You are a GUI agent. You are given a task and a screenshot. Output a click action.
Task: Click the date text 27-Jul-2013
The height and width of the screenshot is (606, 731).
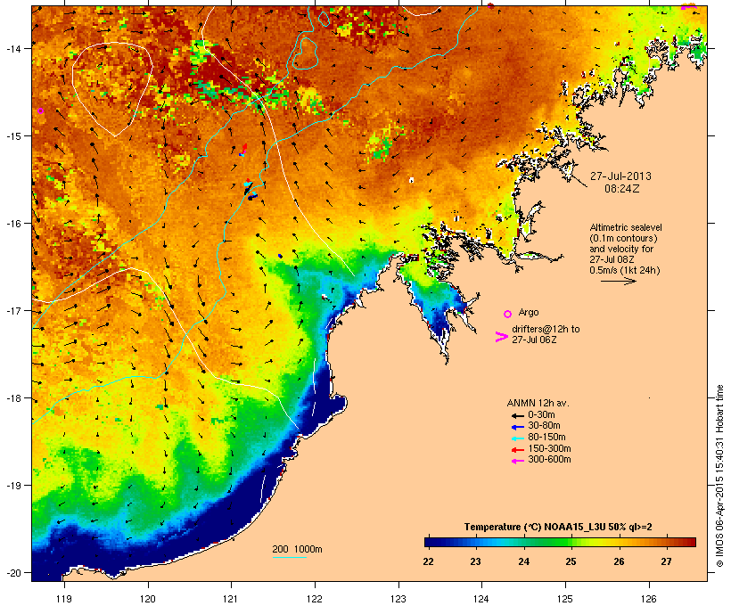coord(620,176)
